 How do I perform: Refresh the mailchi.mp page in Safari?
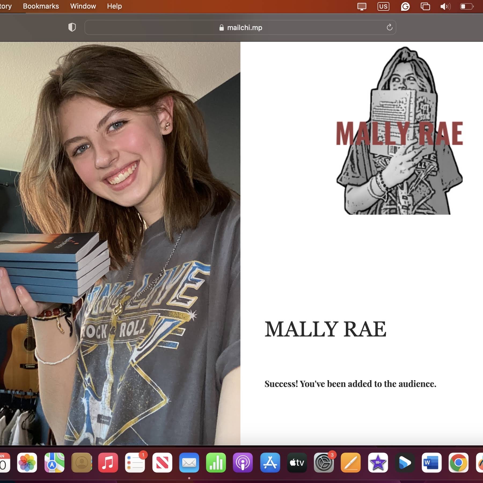390,27
